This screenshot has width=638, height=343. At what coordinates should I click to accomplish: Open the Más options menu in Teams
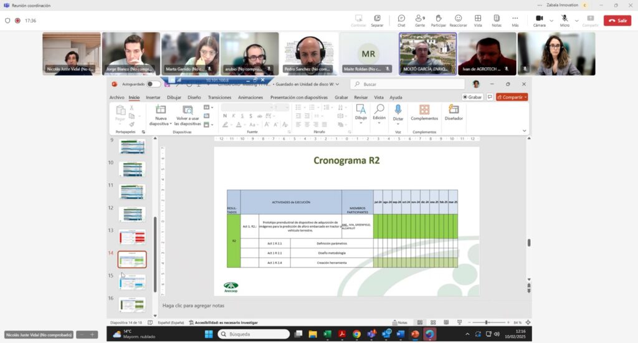click(515, 21)
